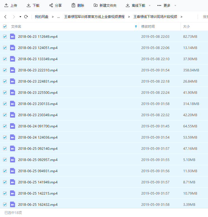Click the Download (下载) button

(33, 5)
